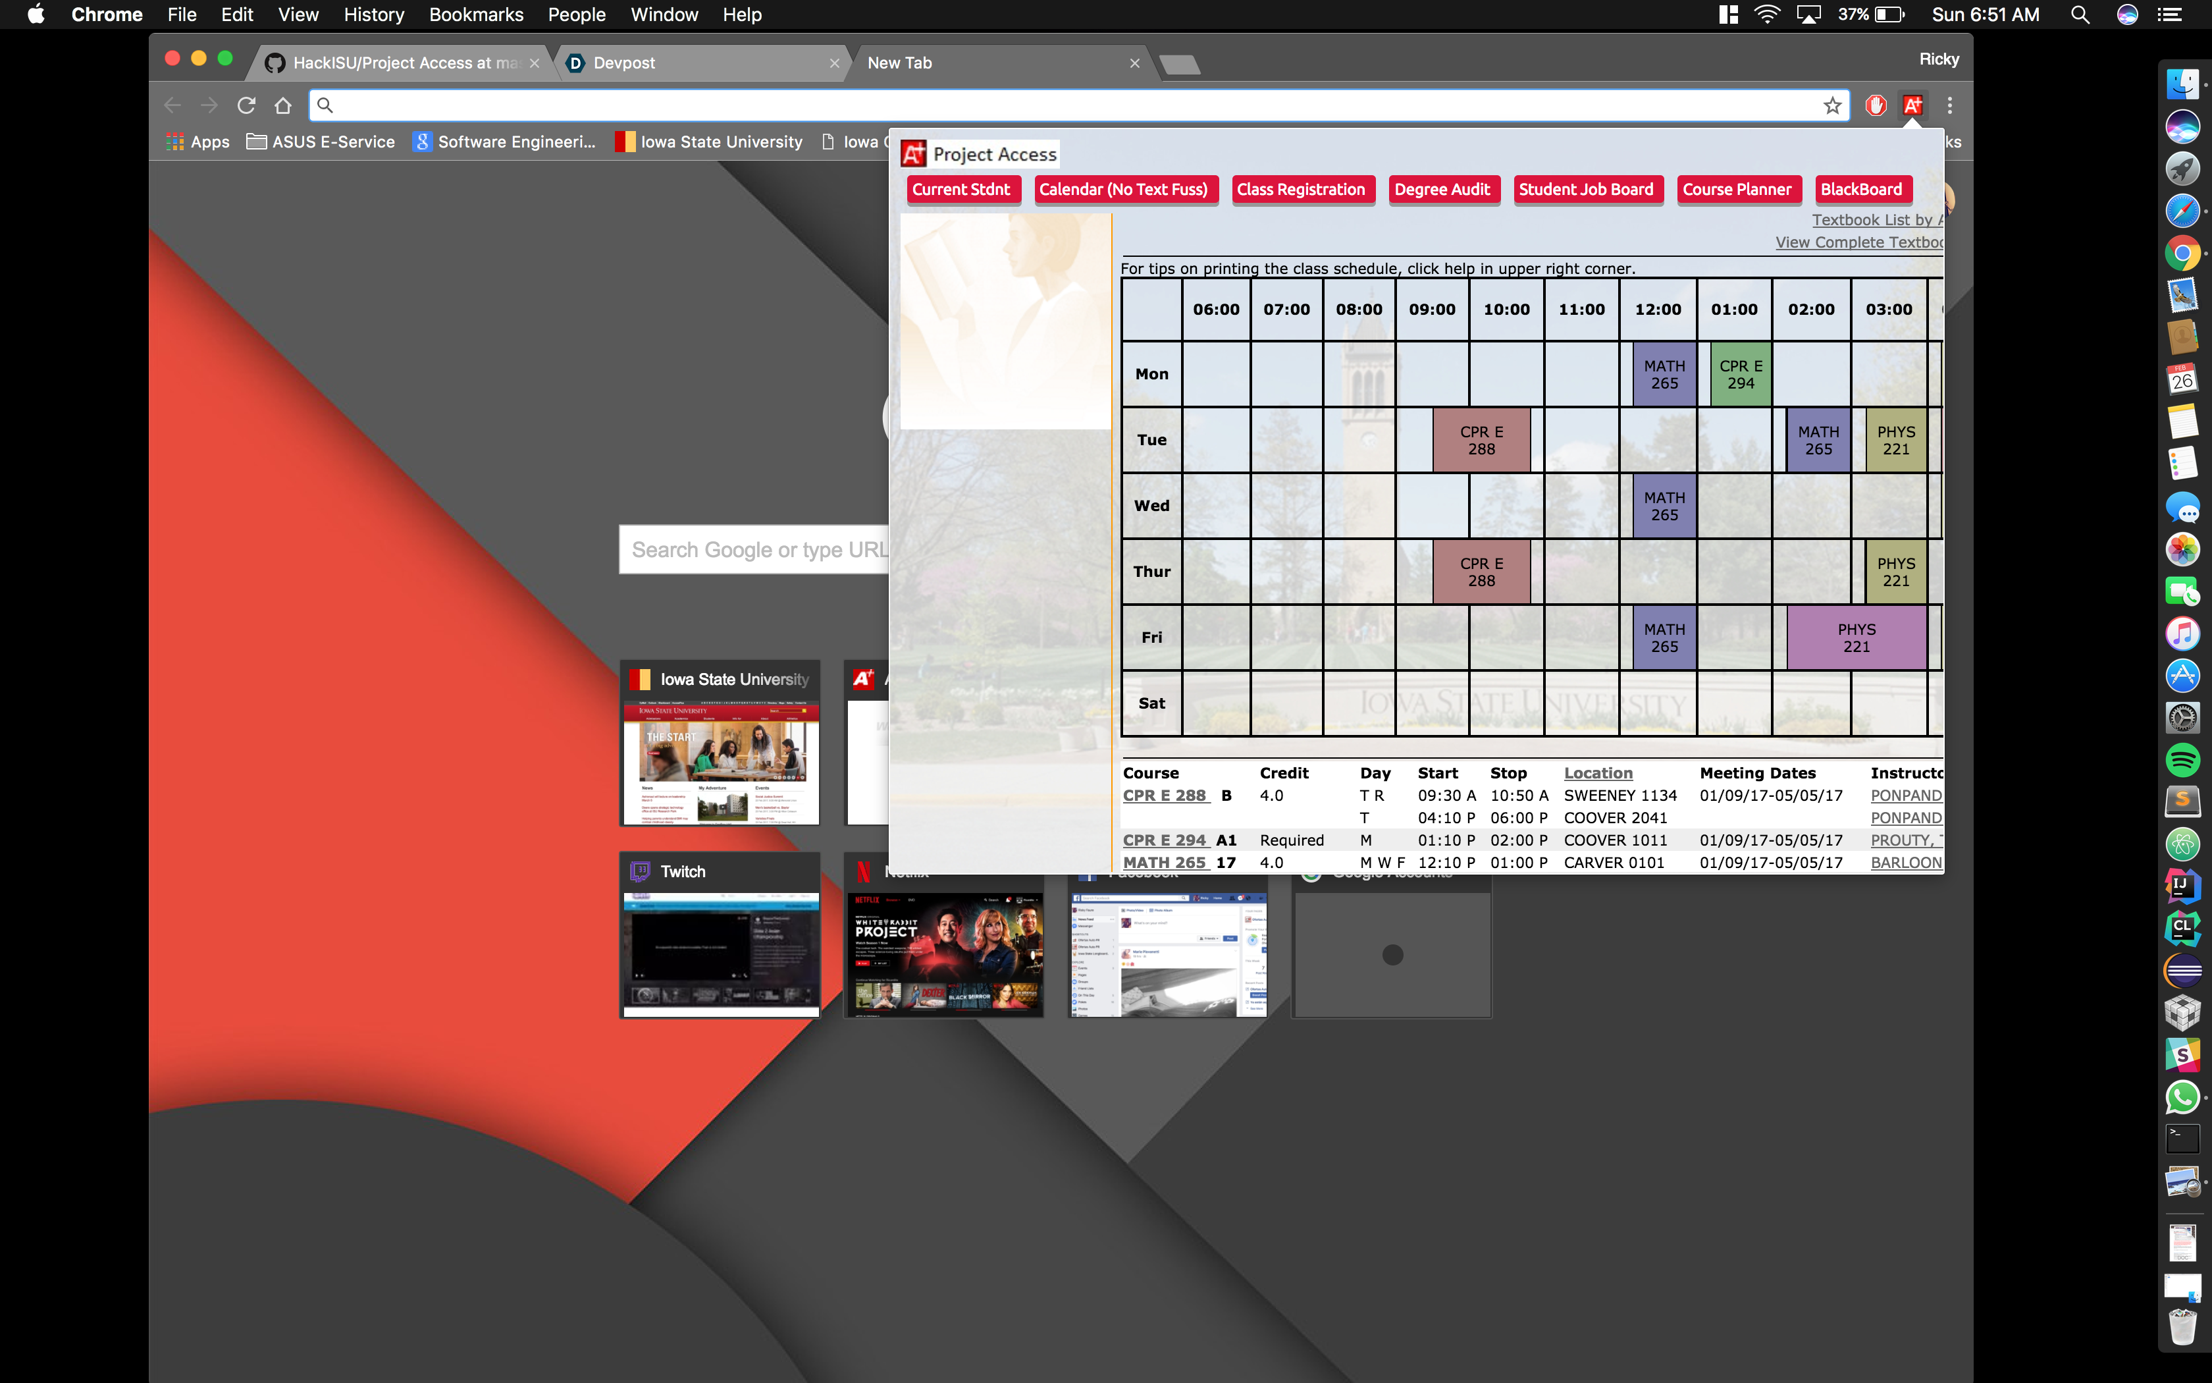The height and width of the screenshot is (1383, 2212).
Task: Reload the page
Action: point(246,106)
